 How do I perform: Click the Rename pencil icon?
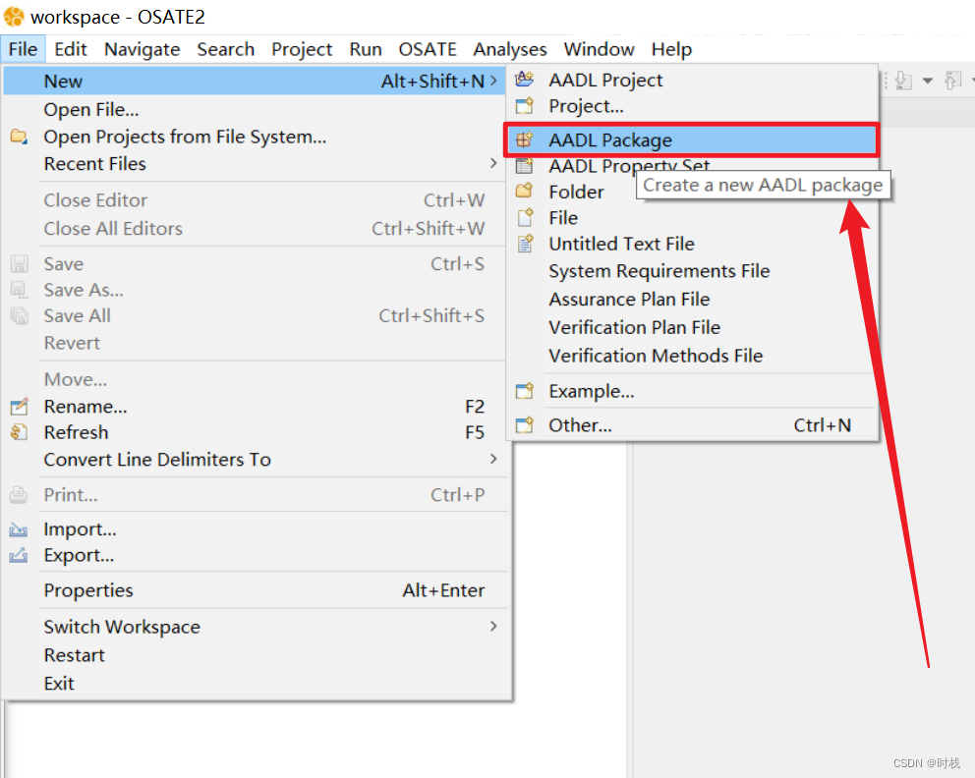click(20, 407)
